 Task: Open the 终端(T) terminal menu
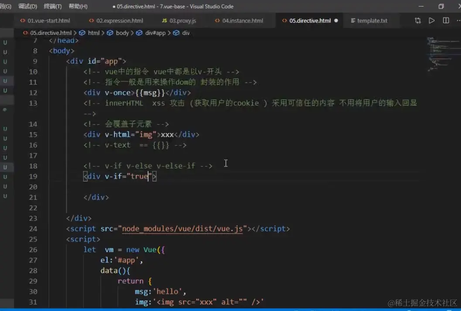click(x=53, y=6)
